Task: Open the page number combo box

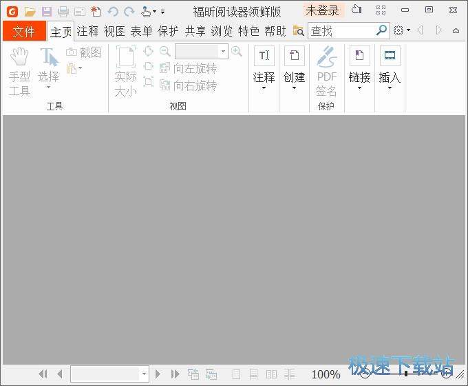Action: click(109, 374)
